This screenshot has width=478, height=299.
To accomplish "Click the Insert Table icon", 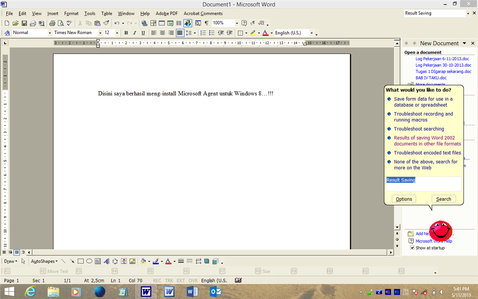I will [x=162, y=23].
